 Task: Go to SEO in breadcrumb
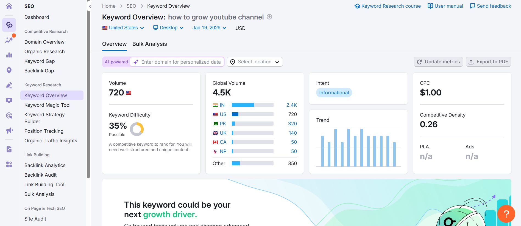pyautogui.click(x=131, y=6)
